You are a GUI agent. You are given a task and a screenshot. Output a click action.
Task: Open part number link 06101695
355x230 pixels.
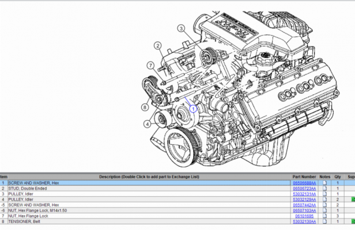[x=304, y=216]
